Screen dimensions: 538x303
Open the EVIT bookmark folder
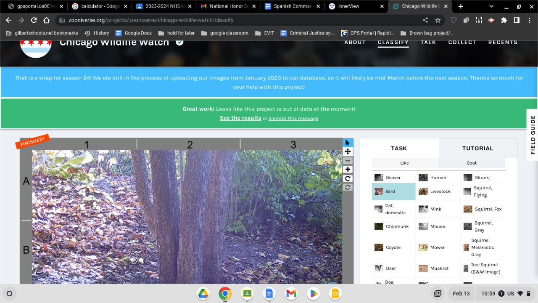pos(264,33)
